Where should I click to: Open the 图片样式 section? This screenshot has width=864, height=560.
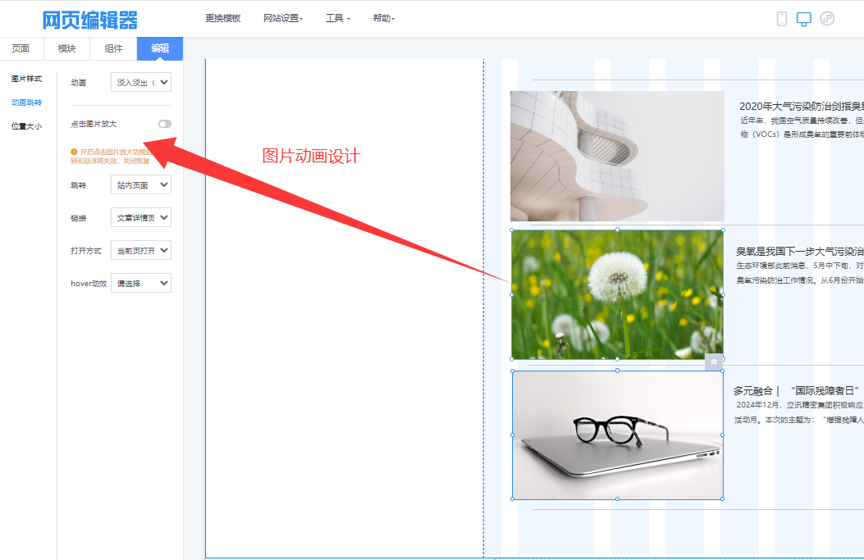26,79
